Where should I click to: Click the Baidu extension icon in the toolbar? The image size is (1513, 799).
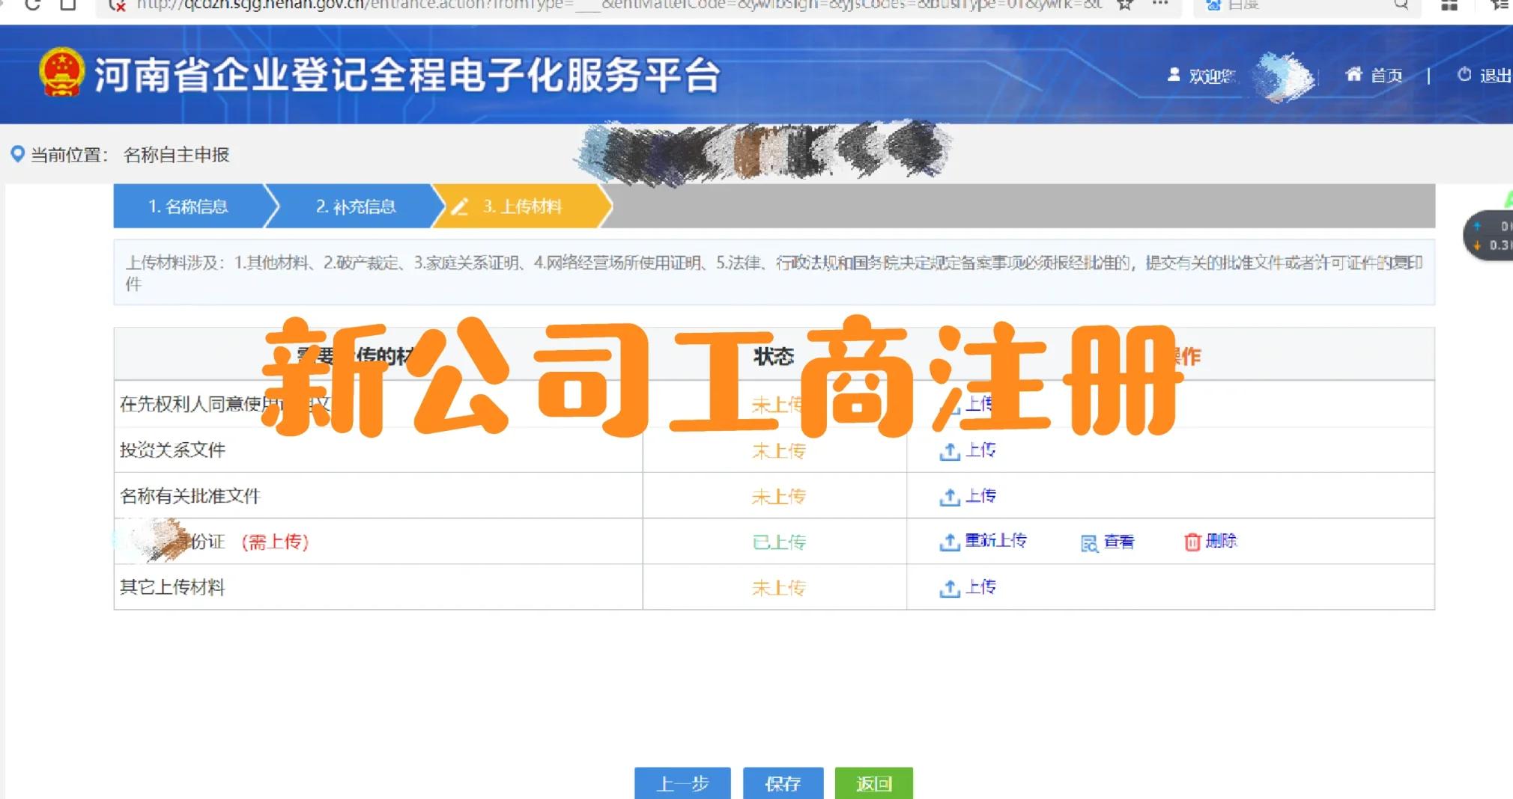click(x=1214, y=6)
